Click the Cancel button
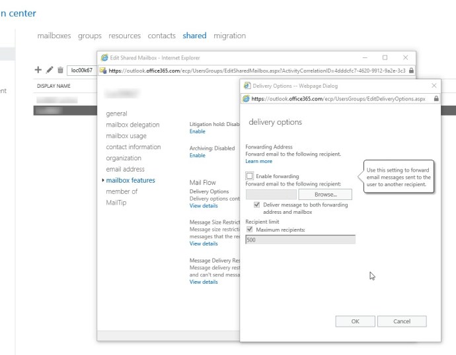Screen dimensions: 456x355 click(x=402, y=321)
